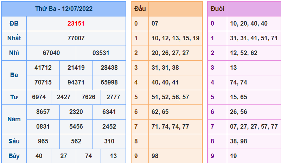This screenshot has width=281, height=163.
Task: Click '31, 31, 38' in Đầu table
Action: click(165, 68)
